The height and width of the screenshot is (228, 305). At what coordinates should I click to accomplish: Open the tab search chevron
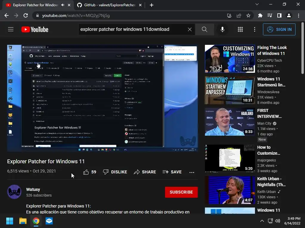[x=257, y=4]
